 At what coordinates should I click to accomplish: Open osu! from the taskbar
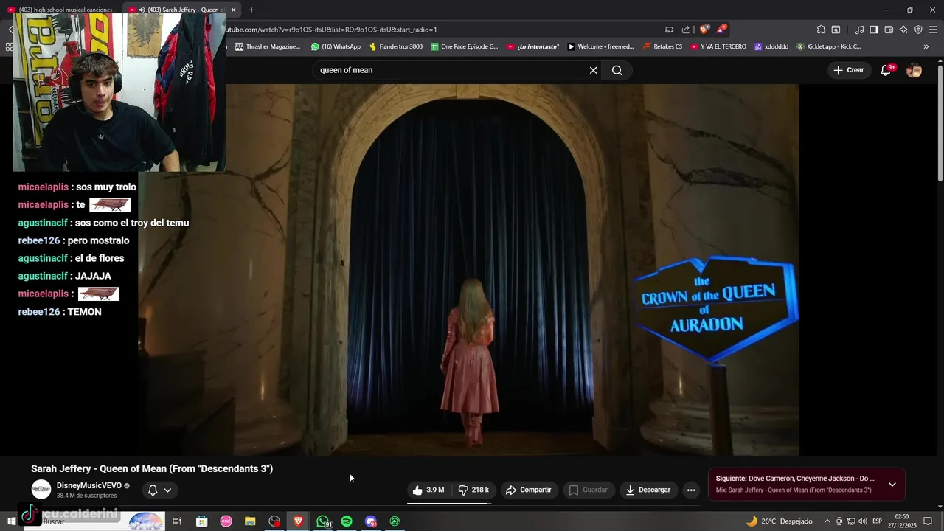click(x=226, y=521)
